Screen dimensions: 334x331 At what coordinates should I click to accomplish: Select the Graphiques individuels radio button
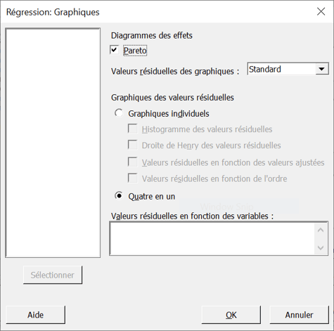pos(119,113)
